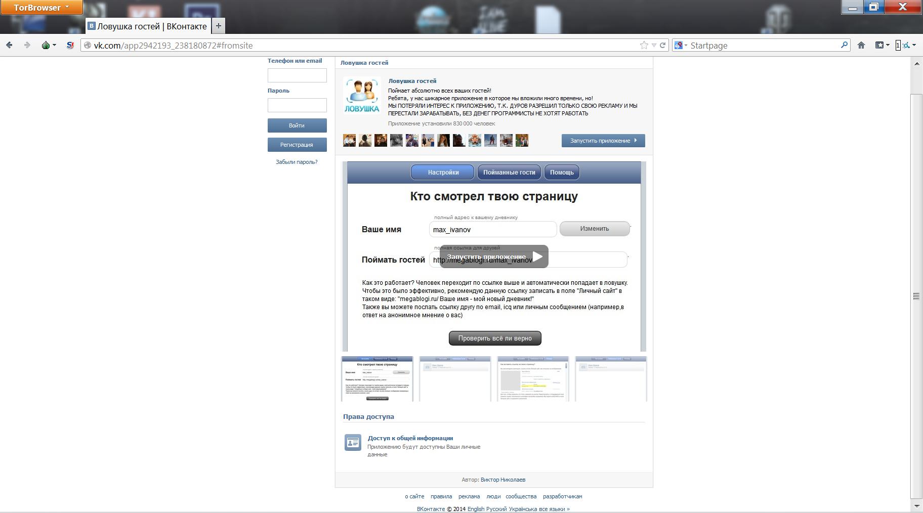Click the Изменить button
This screenshot has width=923, height=513.
595,229
